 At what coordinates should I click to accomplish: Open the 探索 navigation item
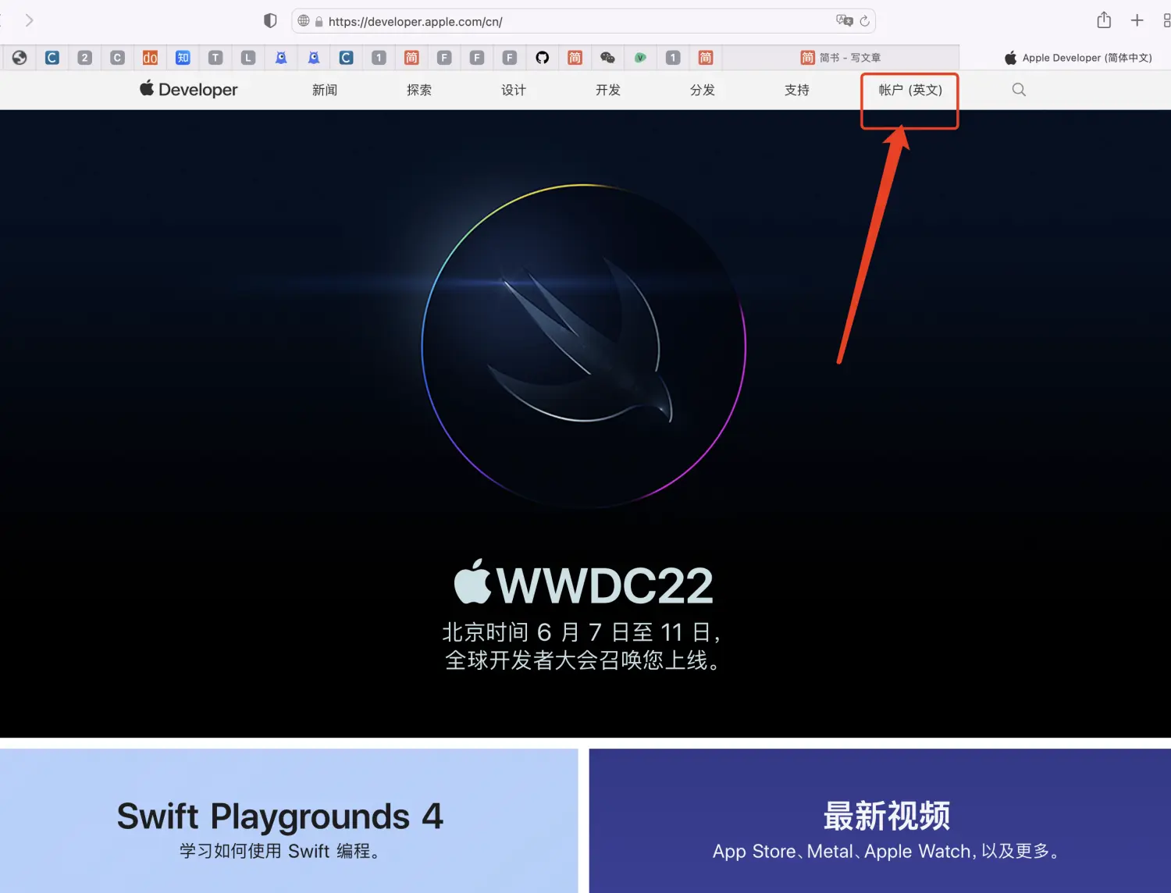(x=419, y=90)
